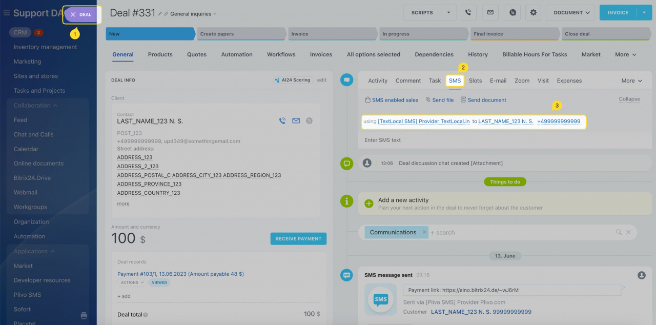Remove the Communications filter chip
The image size is (656, 325).
tap(424, 232)
